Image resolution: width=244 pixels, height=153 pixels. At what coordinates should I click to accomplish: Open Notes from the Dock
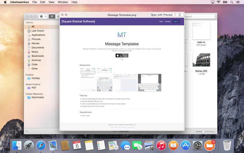coord(89,146)
